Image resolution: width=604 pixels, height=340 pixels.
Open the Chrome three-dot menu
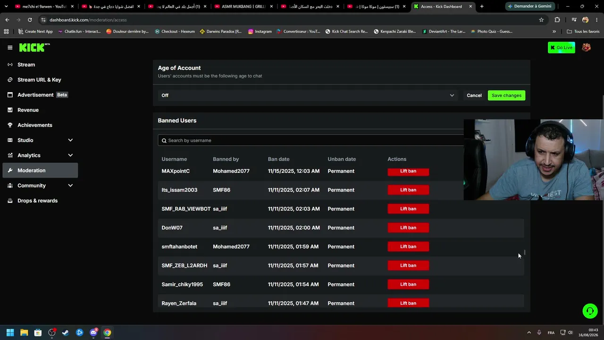pos(597,20)
